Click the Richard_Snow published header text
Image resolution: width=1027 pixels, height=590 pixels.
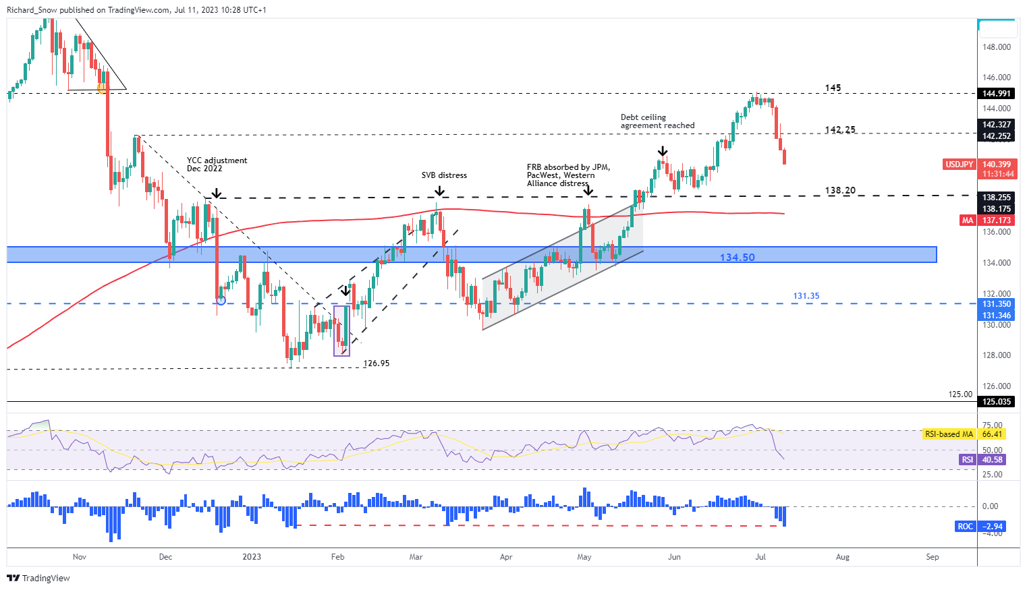point(137,10)
